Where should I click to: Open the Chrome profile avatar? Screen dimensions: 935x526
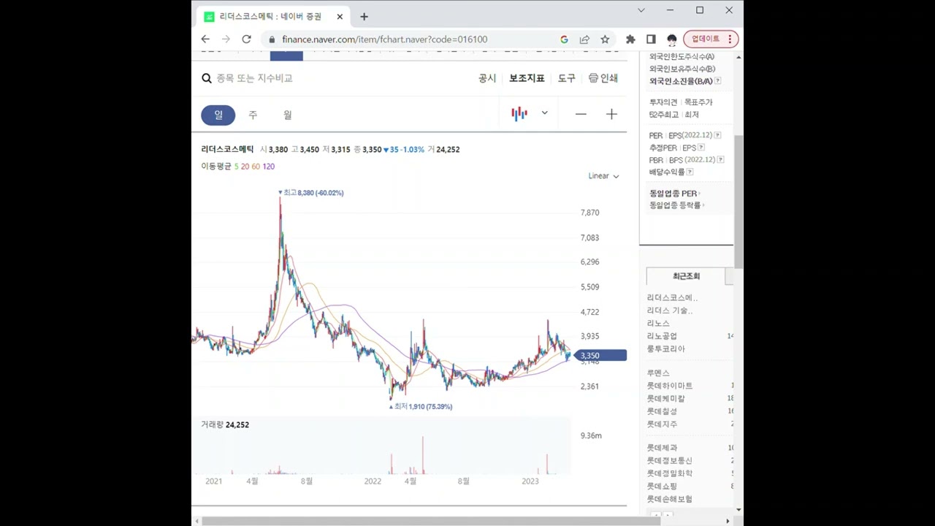coord(672,39)
